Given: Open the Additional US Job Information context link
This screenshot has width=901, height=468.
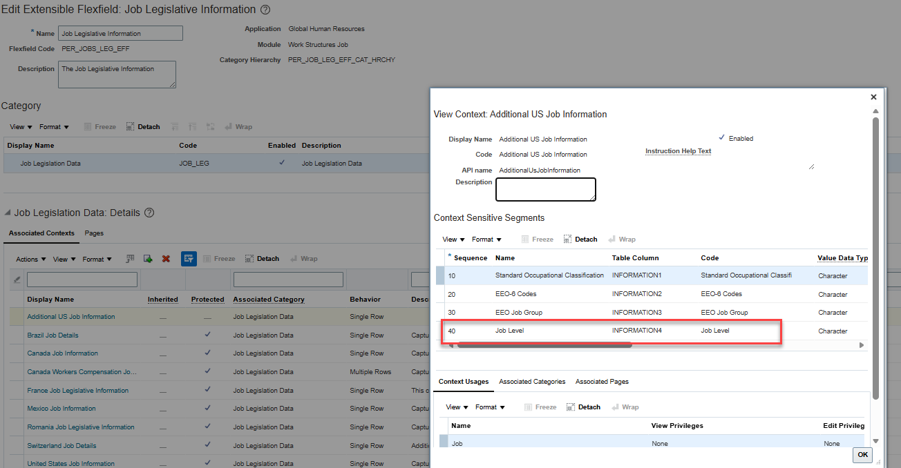Looking at the screenshot, I should (71, 317).
